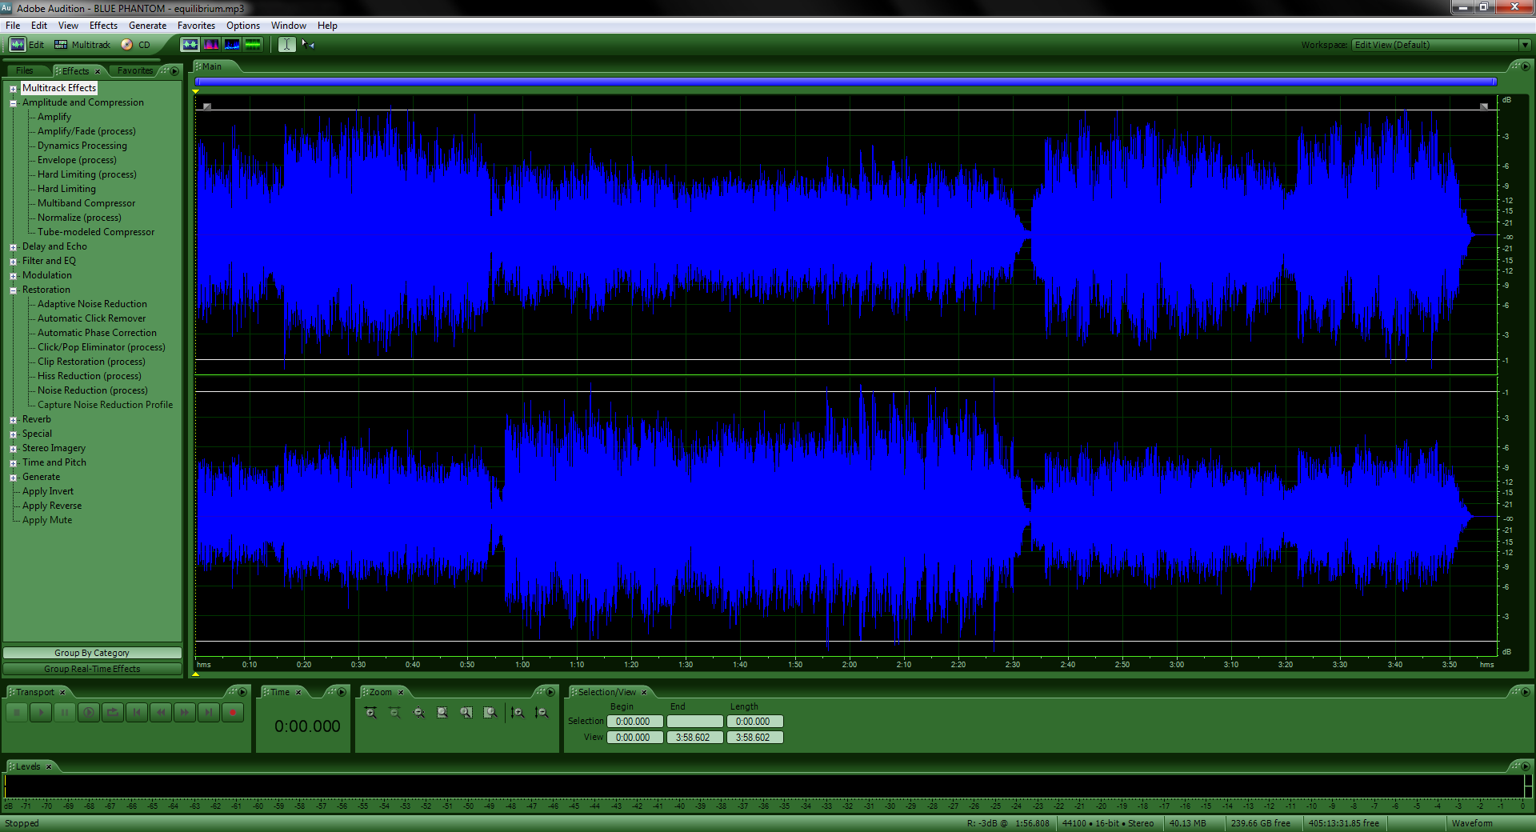Expand the Reverb group

coord(13,420)
